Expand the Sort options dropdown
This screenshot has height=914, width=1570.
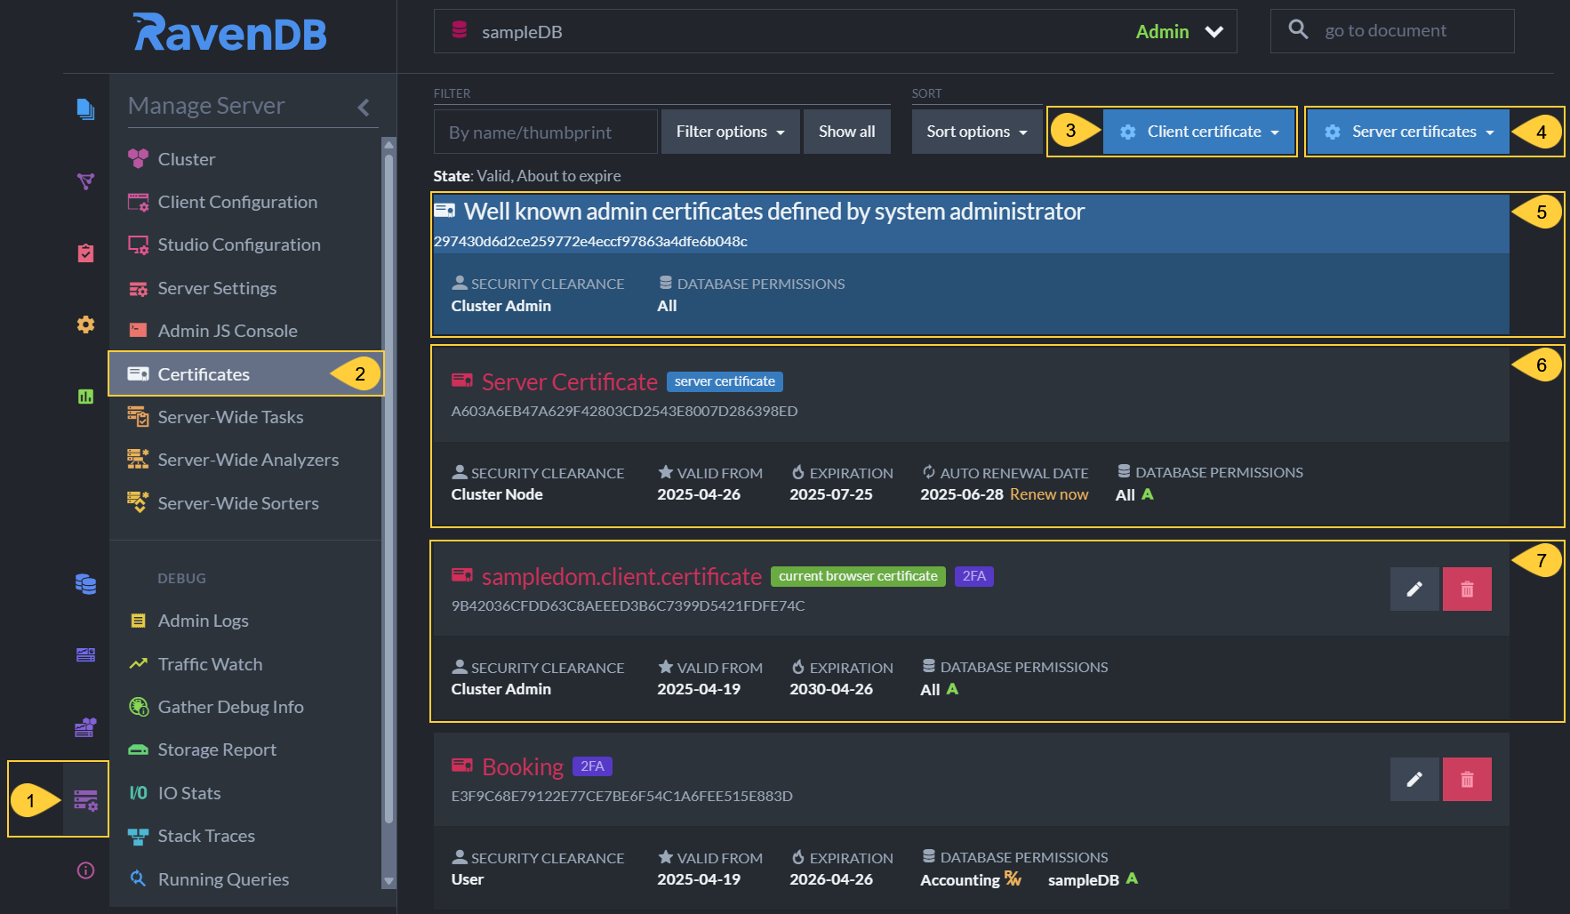tap(977, 132)
